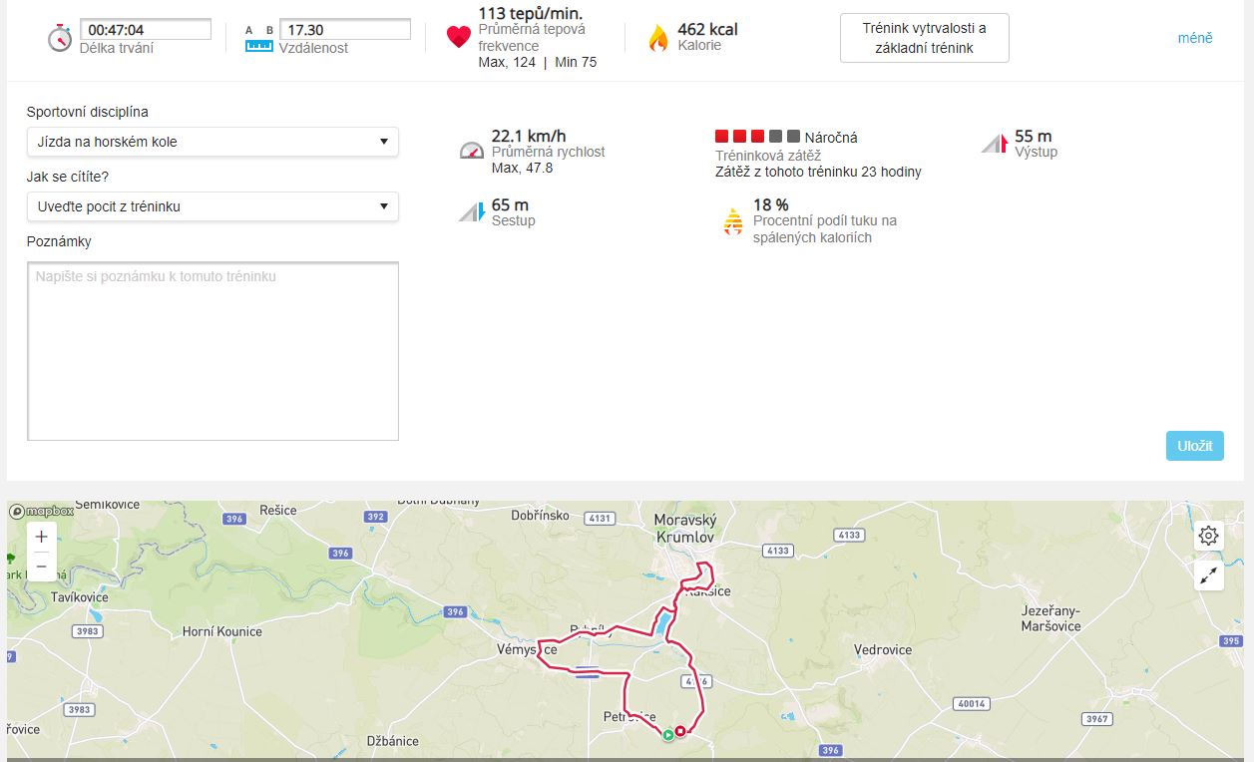Click the fat burn percentage icon
Viewport: 1254px width, 762px height.
coord(733,221)
